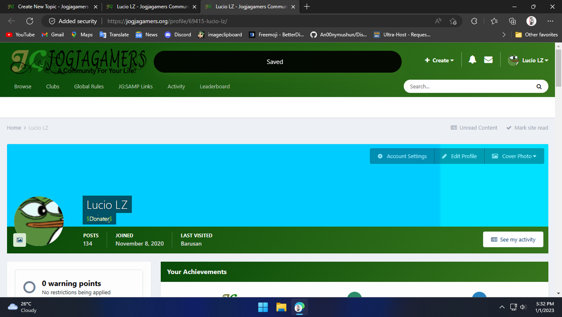Click the 0 warning points text
The height and width of the screenshot is (317, 562).
pos(72,283)
